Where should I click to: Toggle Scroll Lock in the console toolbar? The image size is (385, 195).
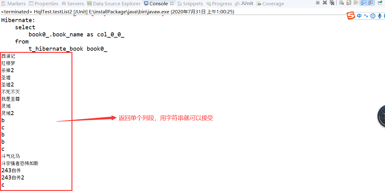349,2
